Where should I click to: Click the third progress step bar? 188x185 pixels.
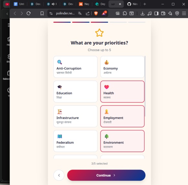tap(99, 22)
